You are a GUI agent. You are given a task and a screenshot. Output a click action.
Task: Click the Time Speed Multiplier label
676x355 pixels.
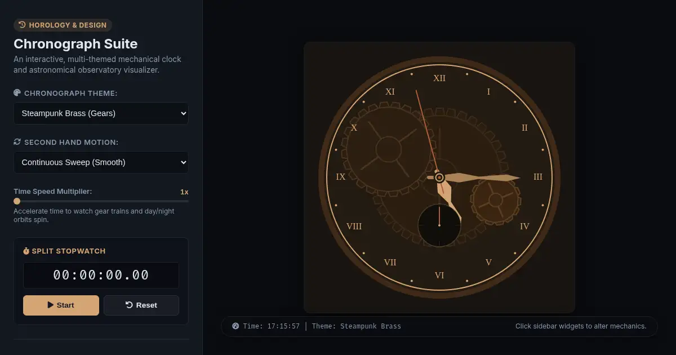coord(52,192)
